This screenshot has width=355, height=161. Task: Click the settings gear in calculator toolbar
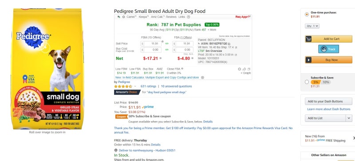(124, 17)
